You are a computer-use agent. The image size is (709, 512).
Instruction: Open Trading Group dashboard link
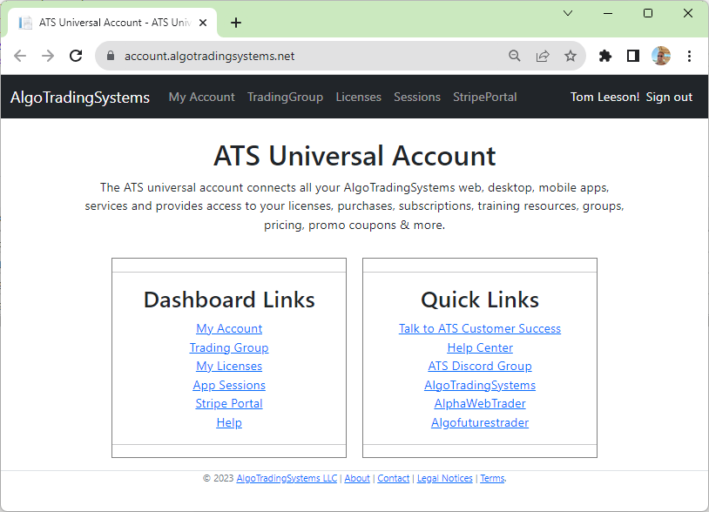click(x=229, y=347)
